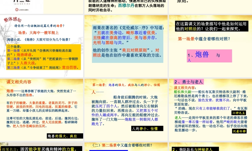
Task: Select the slide with the 炮兽 与 人 pink box
Action: 210,46
